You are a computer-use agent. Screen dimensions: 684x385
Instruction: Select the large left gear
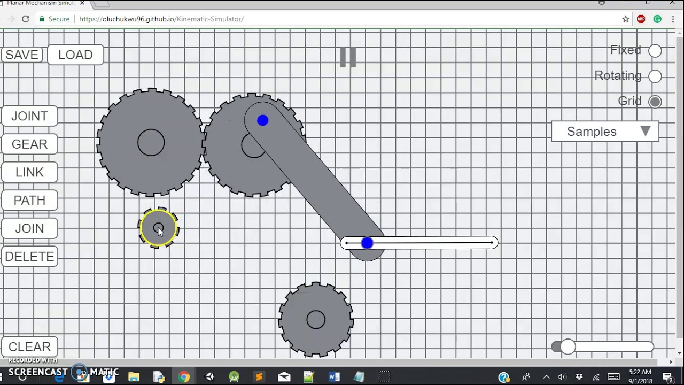(151, 143)
